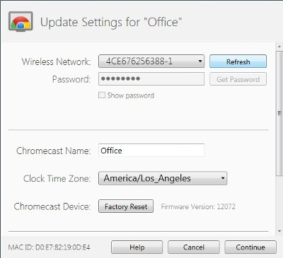Enable the Show password checkbox
This screenshot has width=283, height=258.
click(102, 95)
